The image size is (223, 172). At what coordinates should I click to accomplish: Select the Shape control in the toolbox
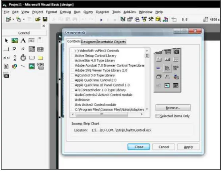pos(14,66)
